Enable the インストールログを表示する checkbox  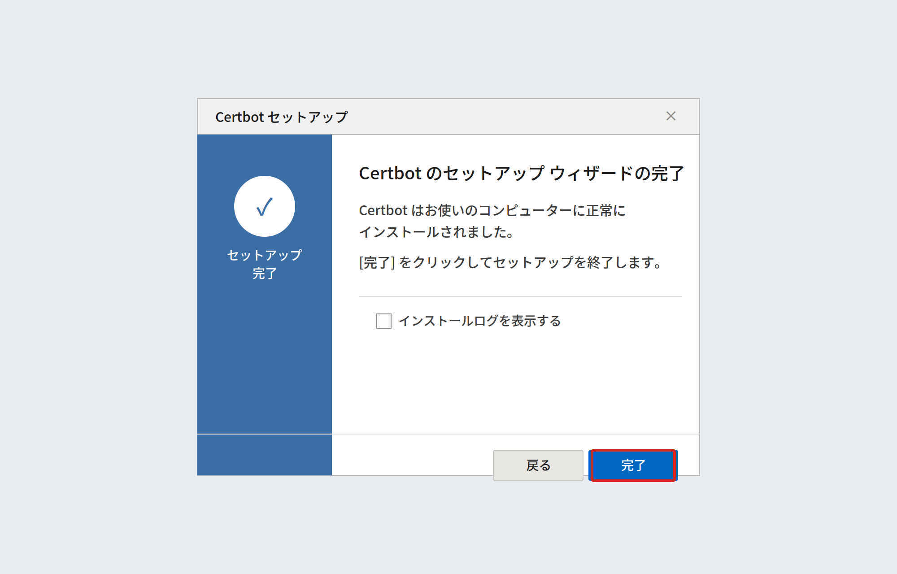pyautogui.click(x=384, y=321)
